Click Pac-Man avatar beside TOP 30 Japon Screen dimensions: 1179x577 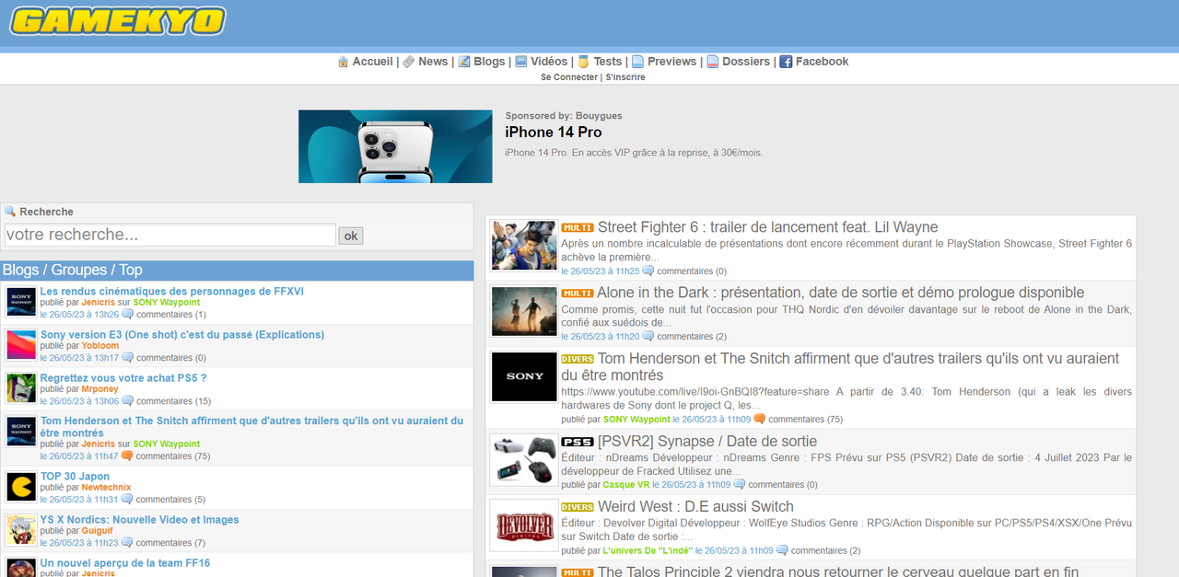pyautogui.click(x=21, y=487)
